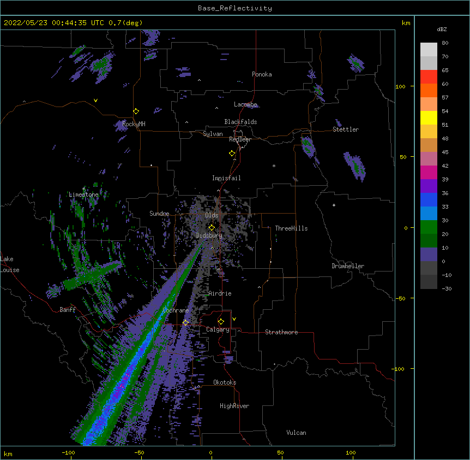Screen dimensions: 470x460
Task: Select the Lacombe label on the map
Action: click(245, 104)
